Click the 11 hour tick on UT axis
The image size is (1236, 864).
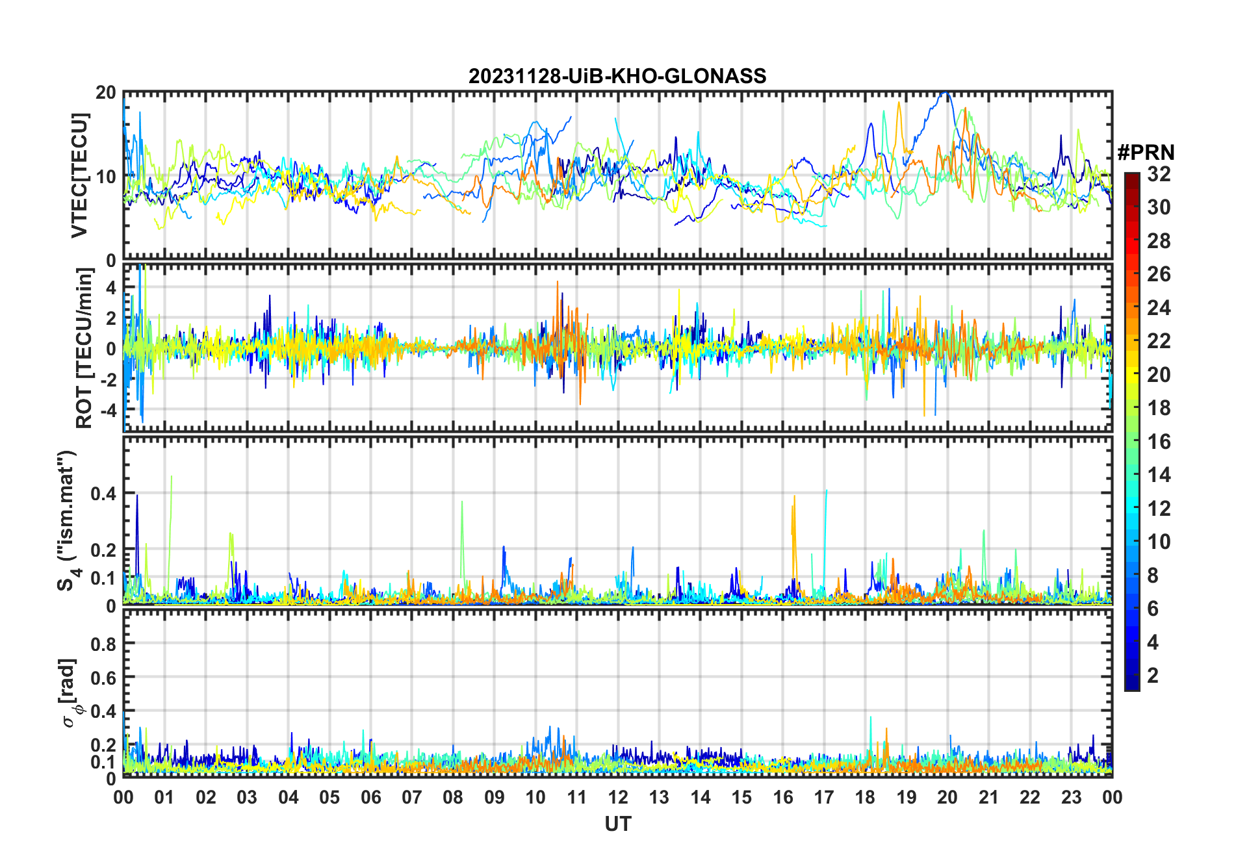[577, 797]
